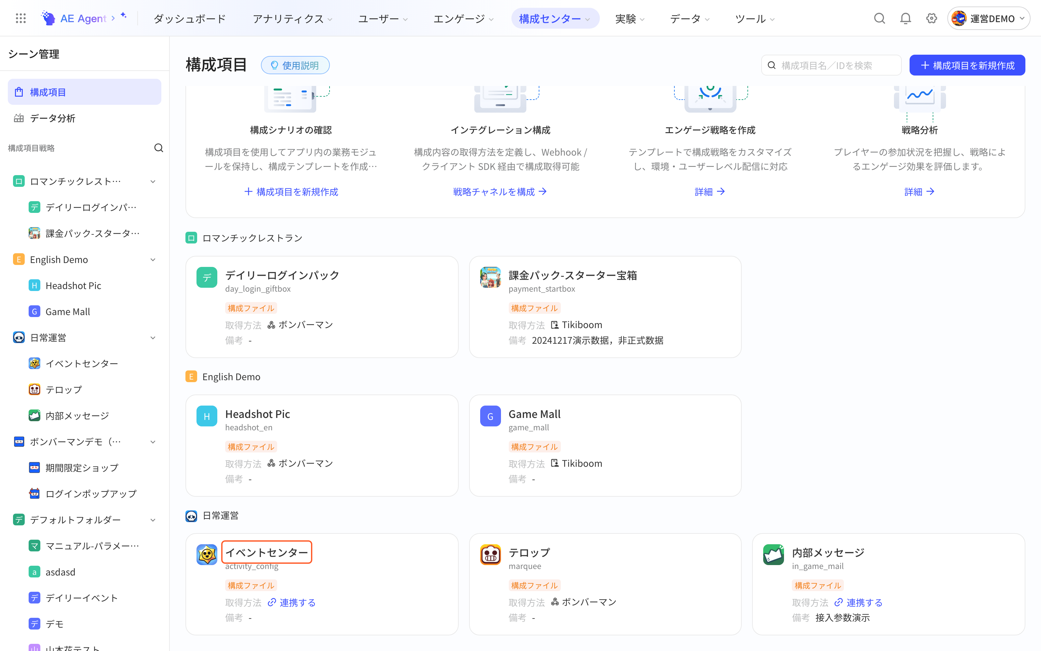1041x651 pixels.
Task: Click 詳細 link under エンゲージ戦略を作成
Action: point(710,192)
